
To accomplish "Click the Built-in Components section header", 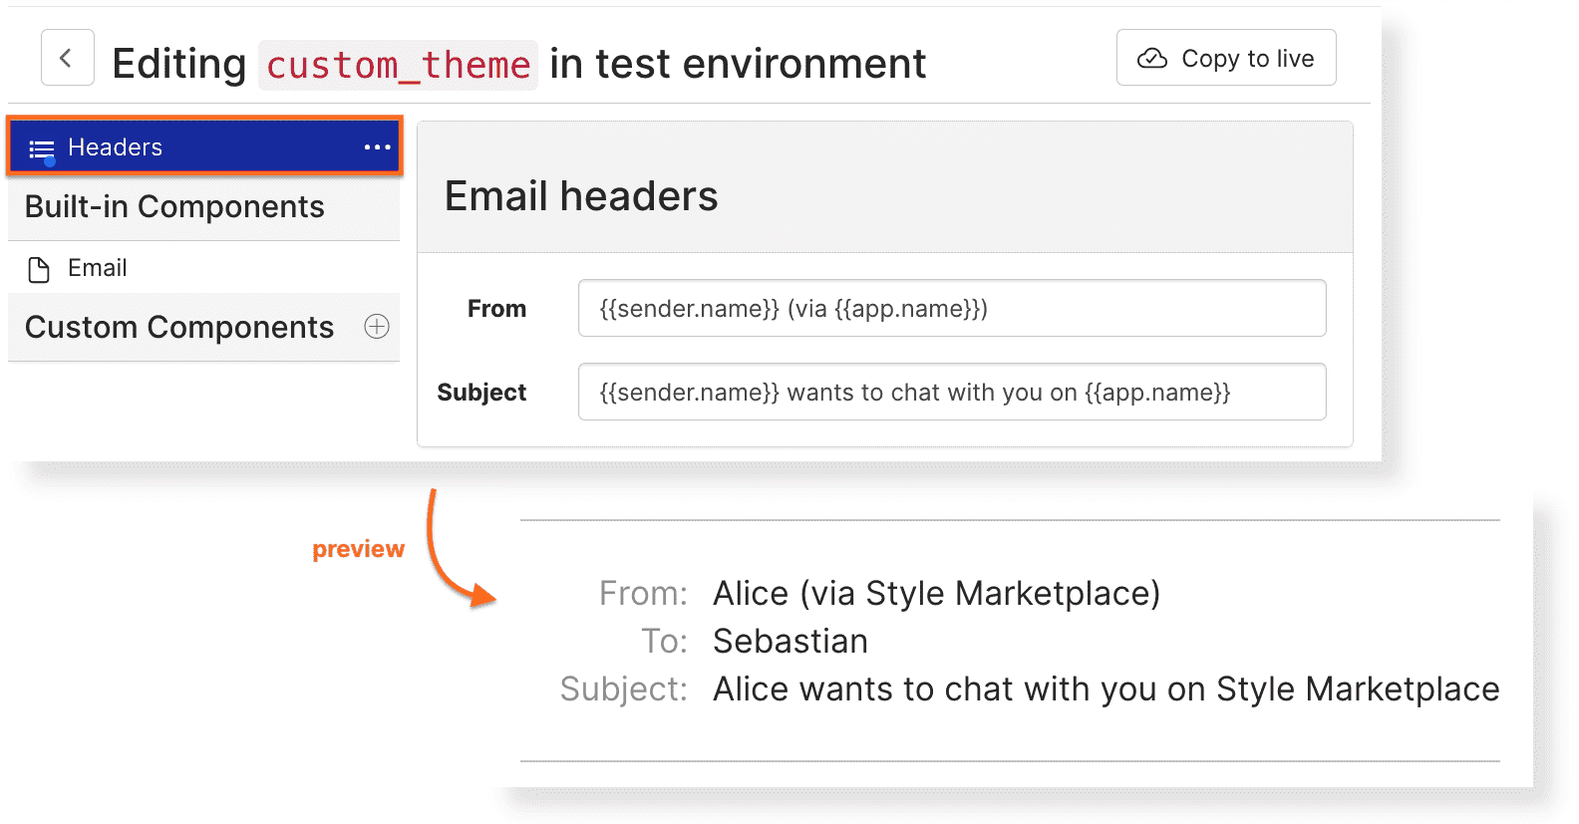I will (x=174, y=206).
